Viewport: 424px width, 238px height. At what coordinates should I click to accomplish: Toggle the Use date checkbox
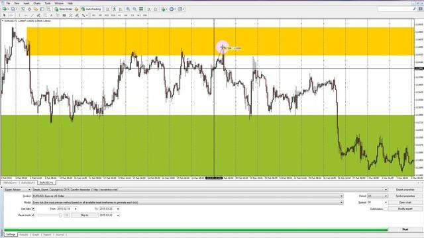[x=33, y=209]
